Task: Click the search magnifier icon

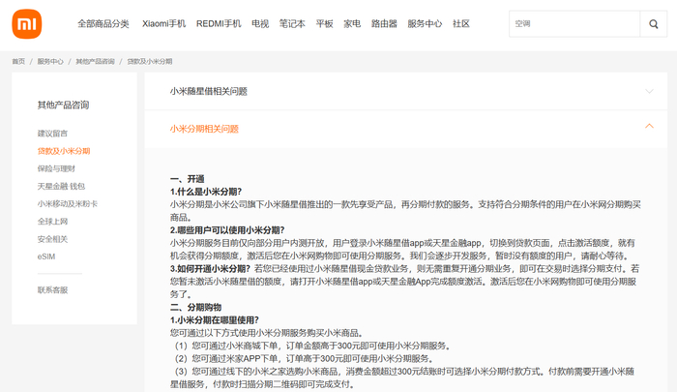Action: (x=653, y=24)
